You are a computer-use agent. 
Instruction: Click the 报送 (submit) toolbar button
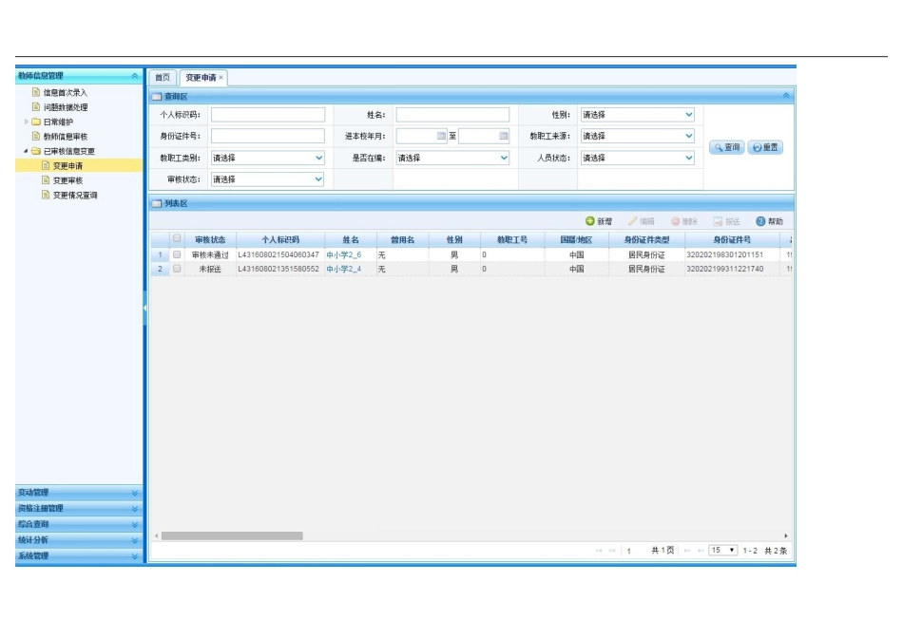coord(727,221)
